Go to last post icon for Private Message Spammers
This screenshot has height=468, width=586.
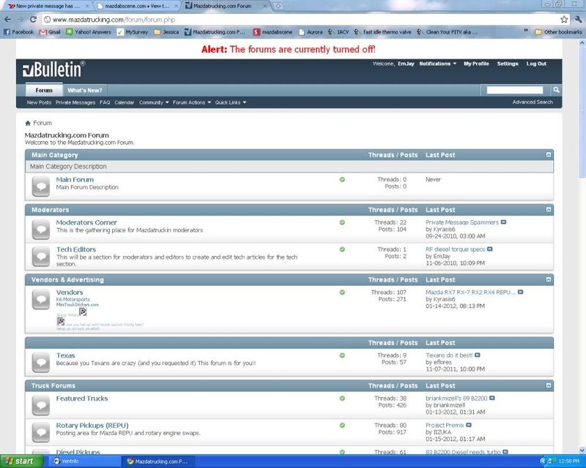[504, 222]
